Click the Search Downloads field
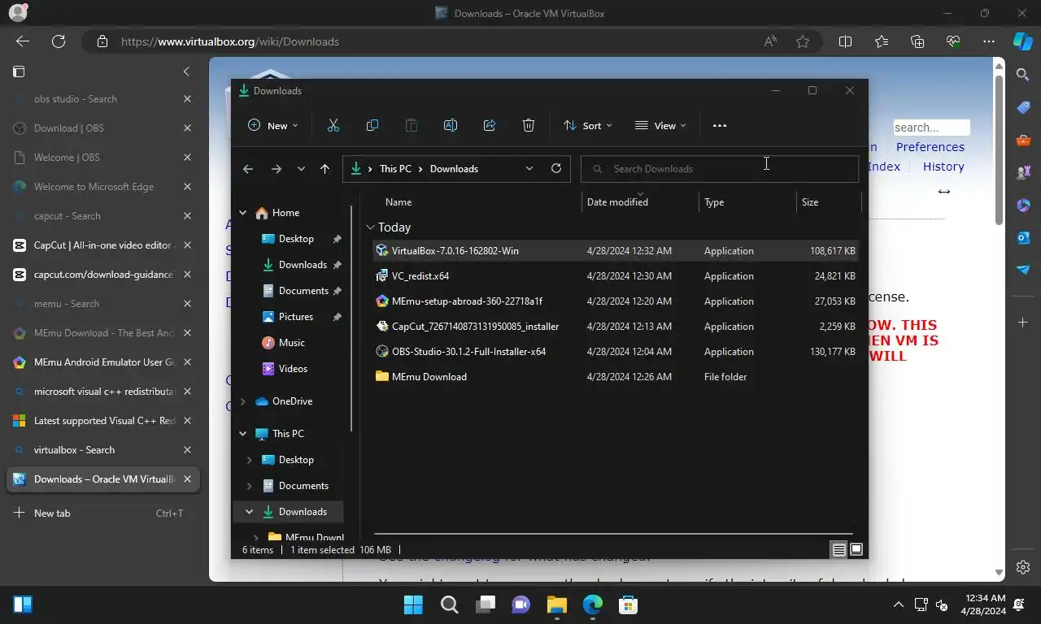Image resolution: width=1041 pixels, height=624 pixels. click(x=720, y=169)
